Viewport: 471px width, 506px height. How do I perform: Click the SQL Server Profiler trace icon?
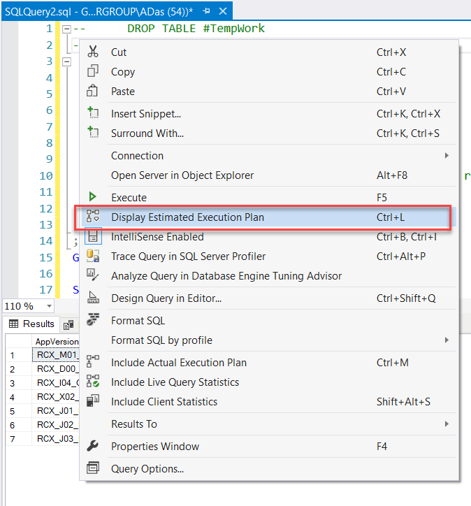coord(93,256)
